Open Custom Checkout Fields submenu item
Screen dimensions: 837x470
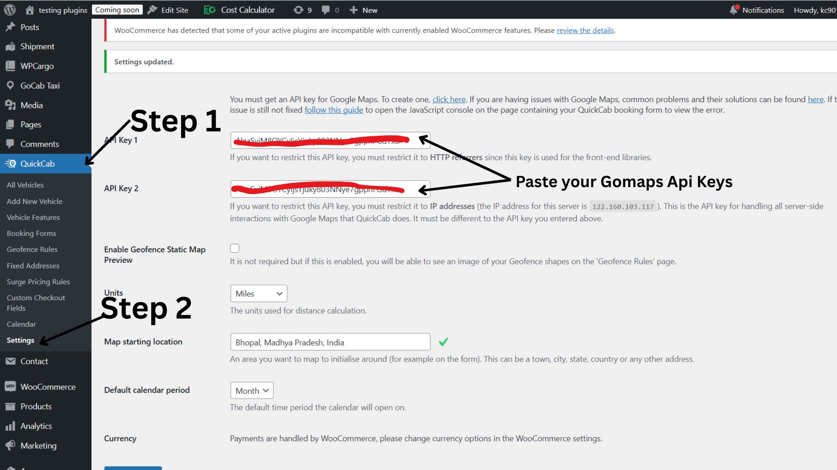pyautogui.click(x=36, y=303)
